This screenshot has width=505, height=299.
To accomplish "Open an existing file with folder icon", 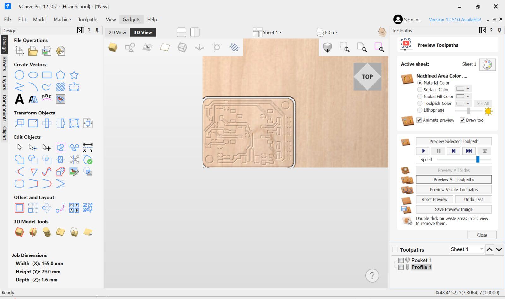I will [33, 51].
